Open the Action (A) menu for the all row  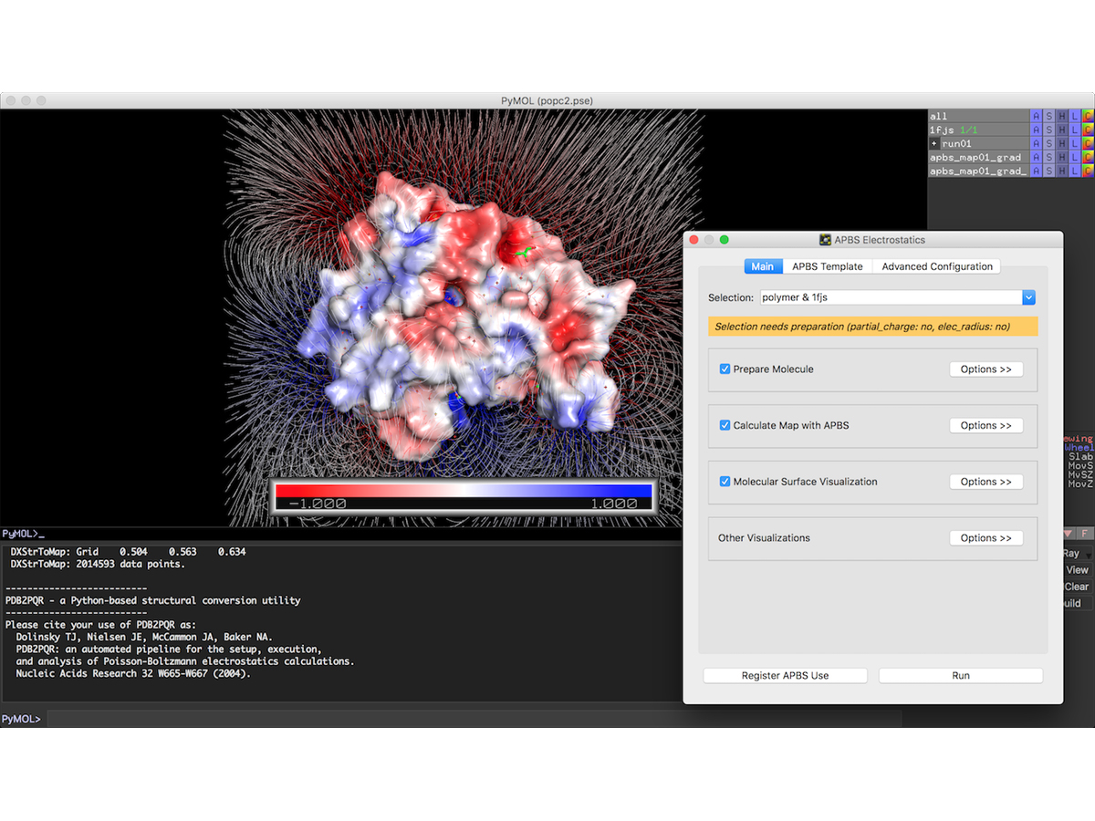pos(1036,116)
